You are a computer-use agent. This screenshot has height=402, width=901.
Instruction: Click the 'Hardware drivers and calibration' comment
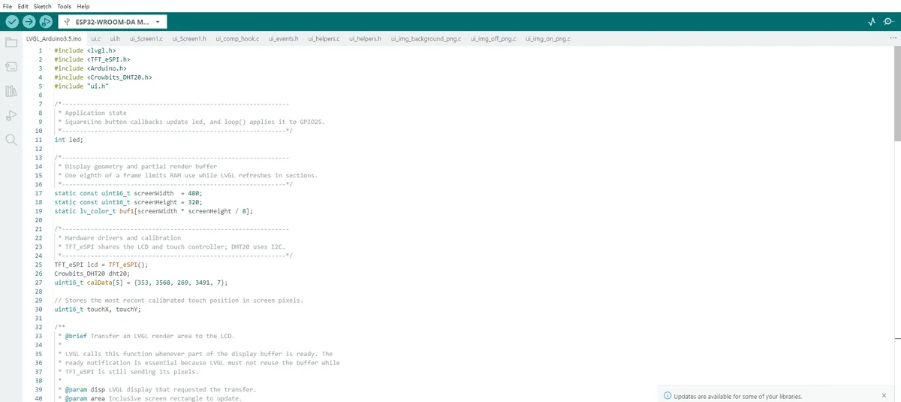(x=123, y=238)
